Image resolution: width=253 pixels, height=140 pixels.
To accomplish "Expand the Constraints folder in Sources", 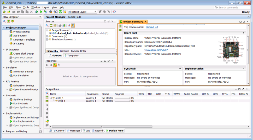I will click(x=47, y=36).
